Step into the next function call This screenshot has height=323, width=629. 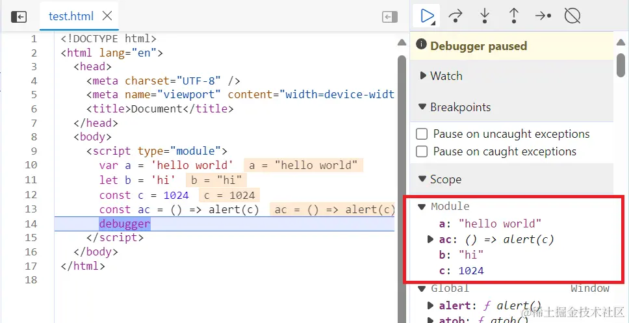pos(485,16)
